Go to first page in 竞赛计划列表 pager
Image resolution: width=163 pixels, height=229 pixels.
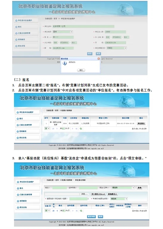(53, 129)
